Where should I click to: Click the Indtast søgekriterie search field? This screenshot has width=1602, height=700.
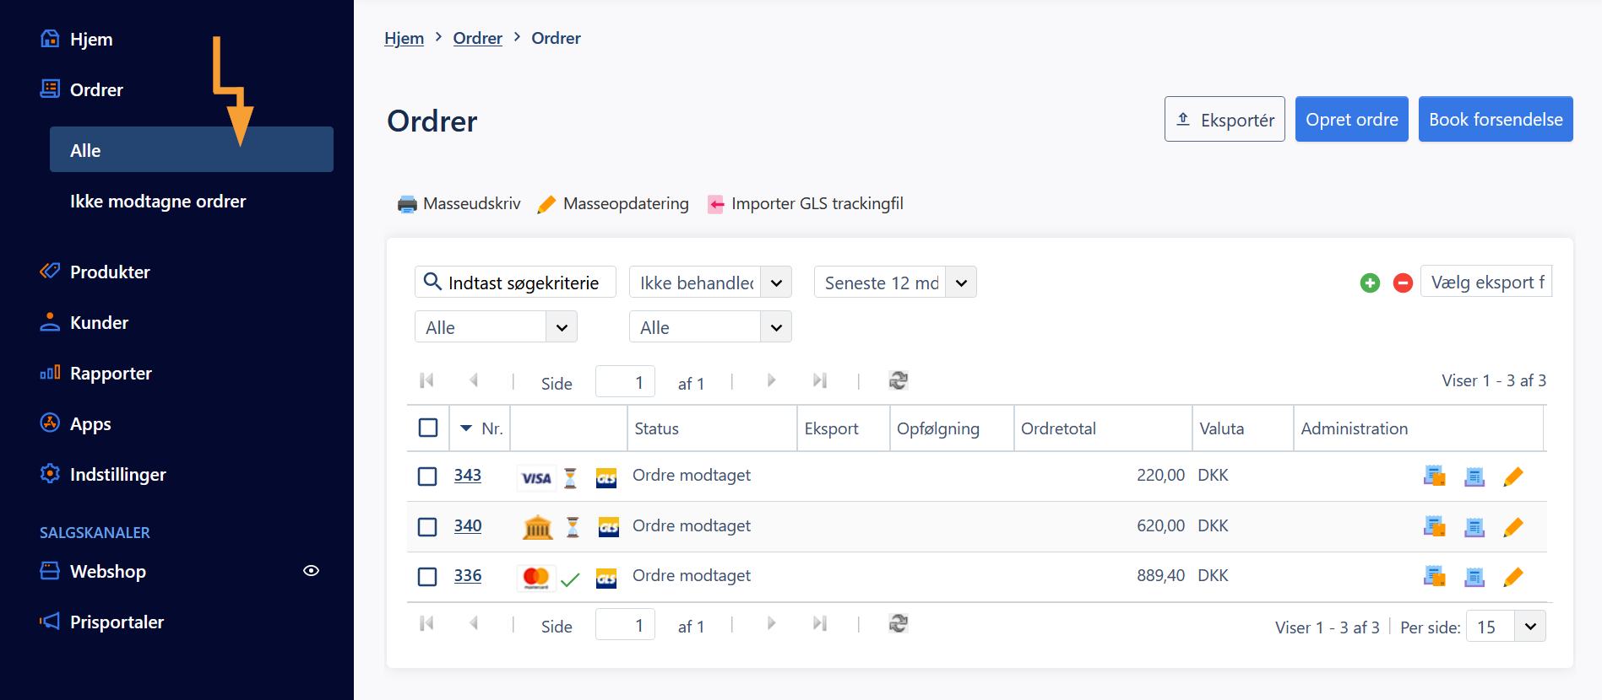[515, 283]
